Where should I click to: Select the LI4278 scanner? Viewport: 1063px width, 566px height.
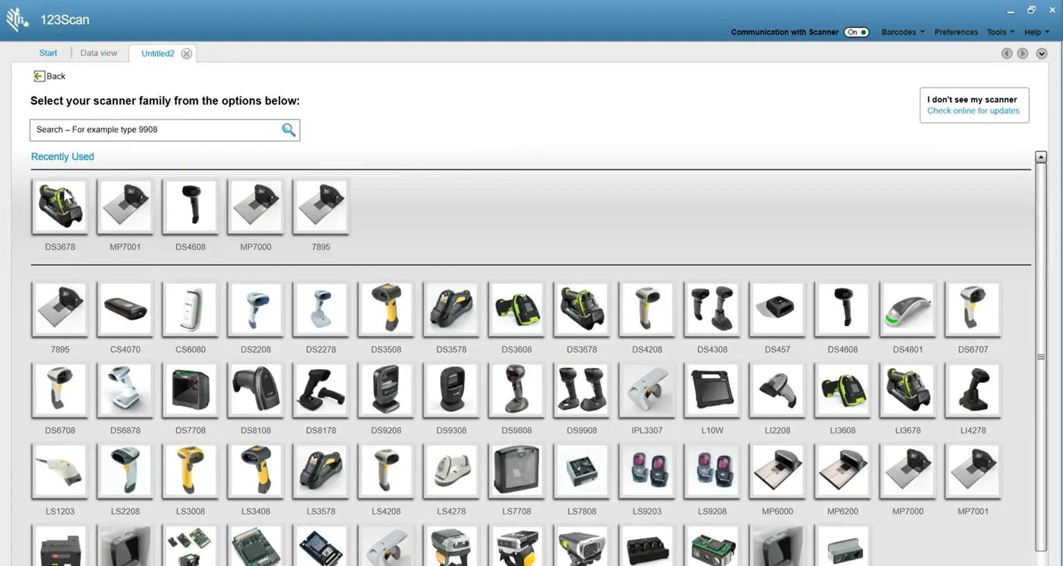(x=973, y=390)
